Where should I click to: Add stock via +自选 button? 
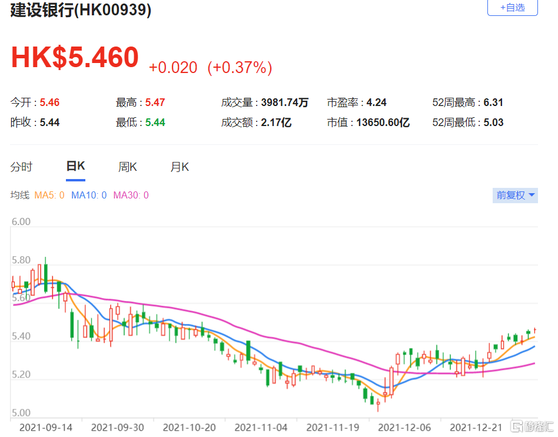pos(512,8)
